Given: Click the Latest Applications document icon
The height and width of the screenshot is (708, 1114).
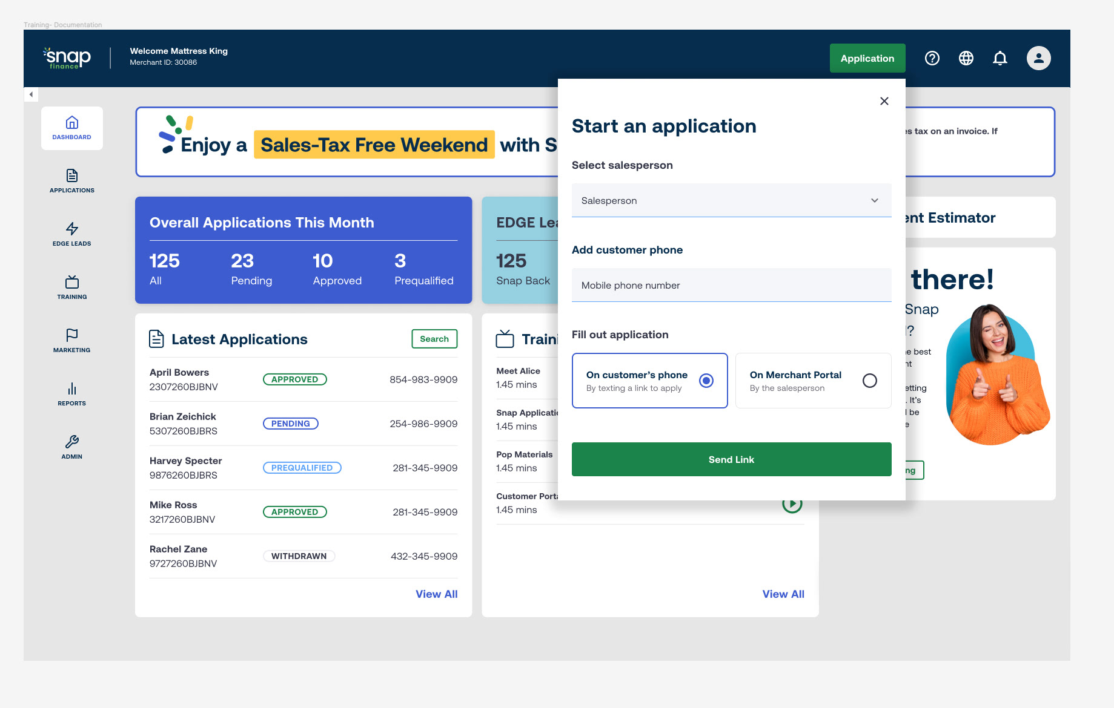Looking at the screenshot, I should pos(156,339).
